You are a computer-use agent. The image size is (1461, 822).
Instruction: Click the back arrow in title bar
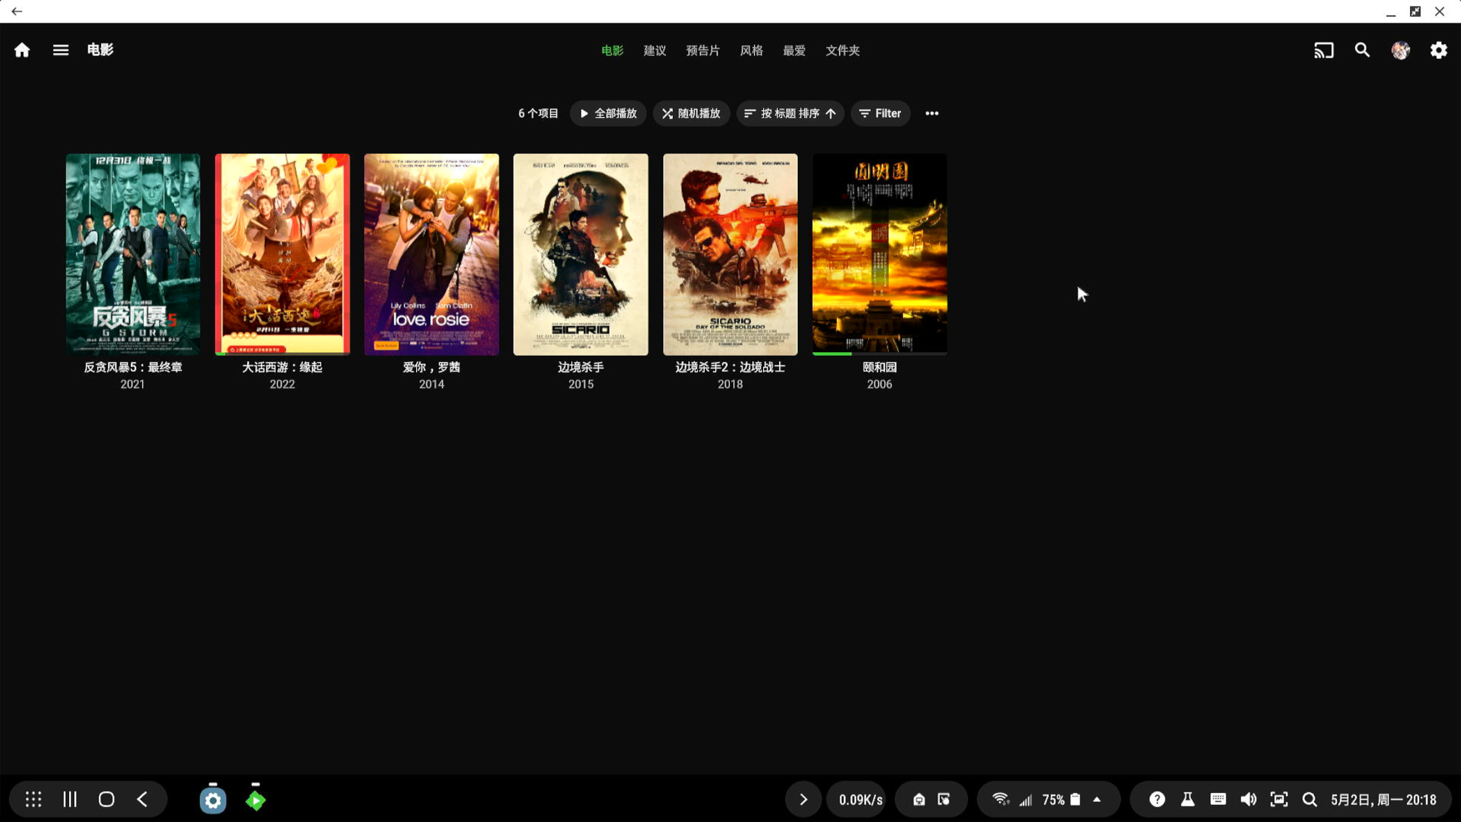(17, 11)
